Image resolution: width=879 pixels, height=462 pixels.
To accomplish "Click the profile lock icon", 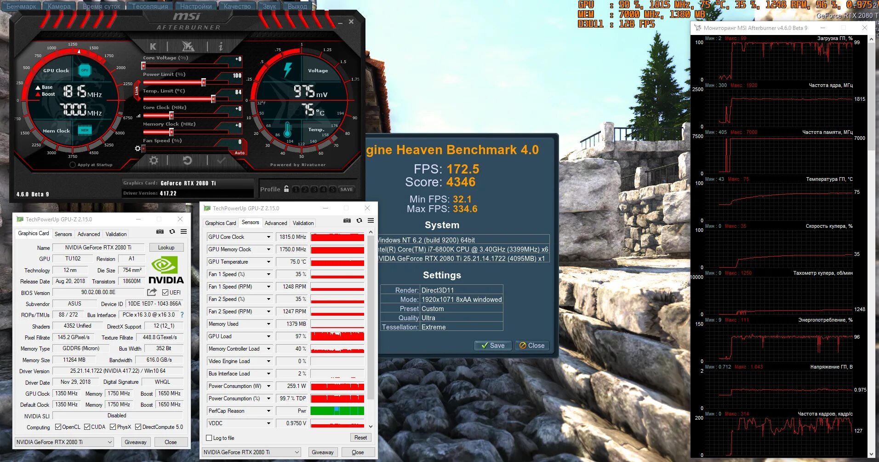I will (286, 189).
